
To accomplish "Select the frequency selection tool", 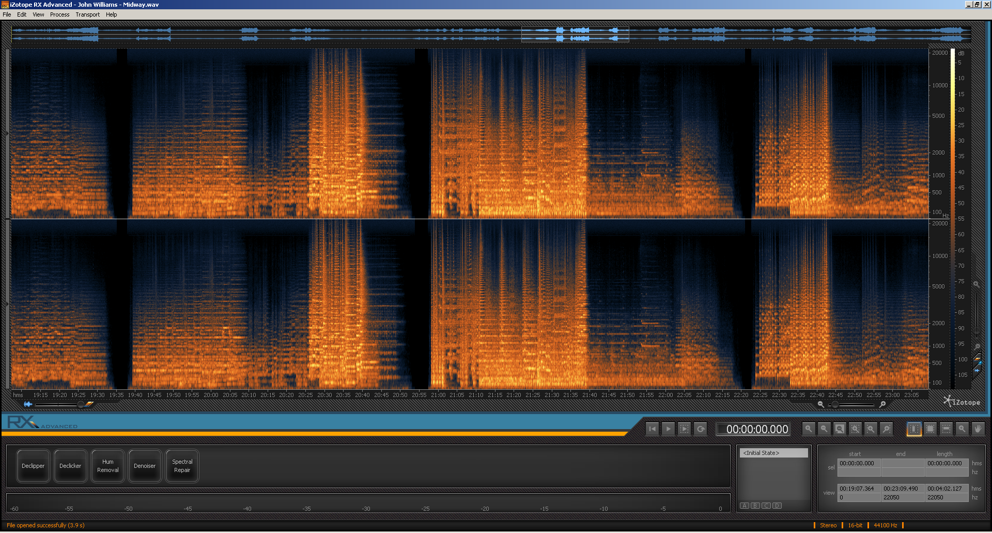I will tap(946, 429).
